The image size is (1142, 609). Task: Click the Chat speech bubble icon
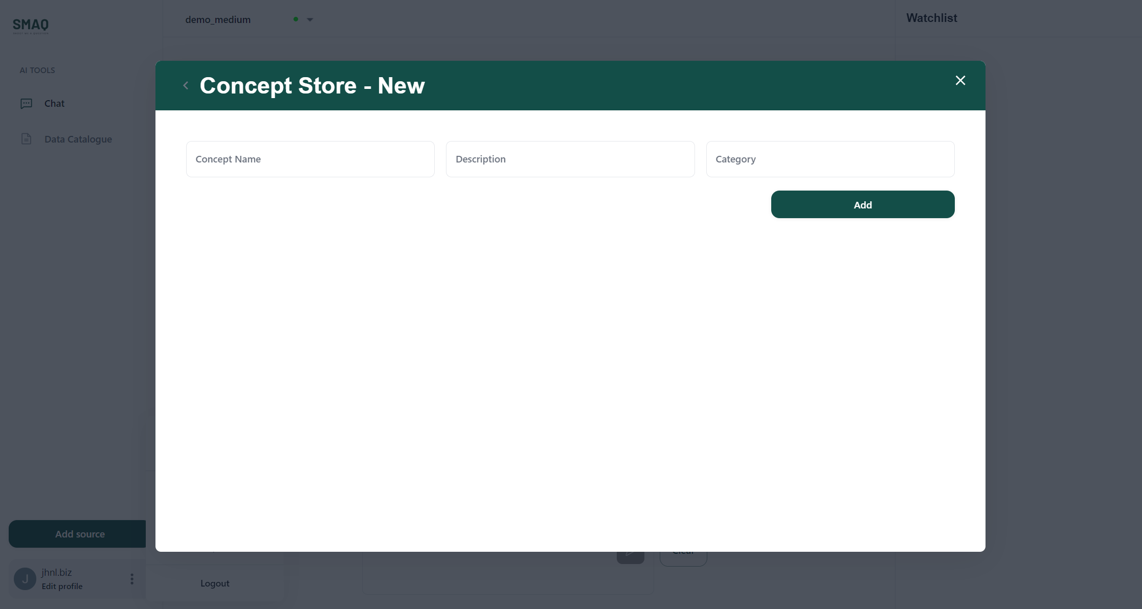point(26,104)
